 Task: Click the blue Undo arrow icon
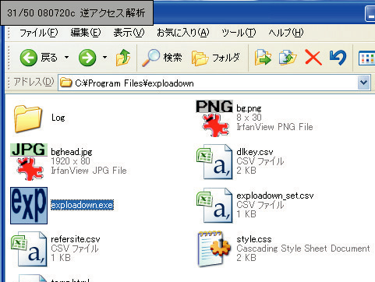pyautogui.click(x=338, y=58)
